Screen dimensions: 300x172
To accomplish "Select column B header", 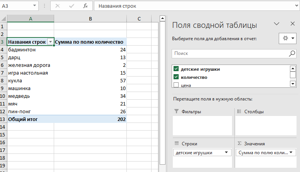I will point(90,19).
